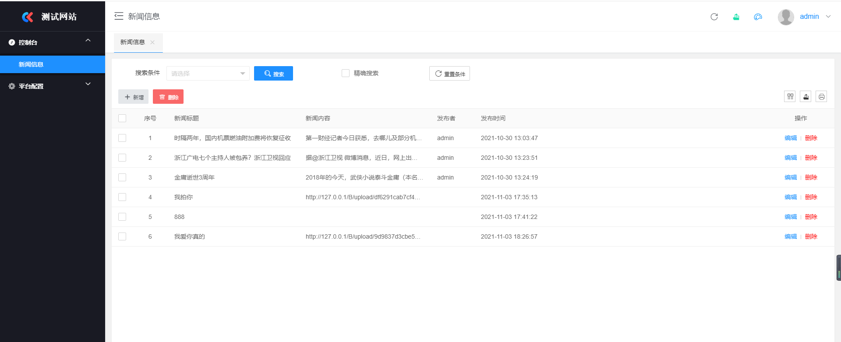Viewport: 841px width, 342px height.
Task: Click 编辑 for the 时隔两年 news row
Action: [x=791, y=138]
